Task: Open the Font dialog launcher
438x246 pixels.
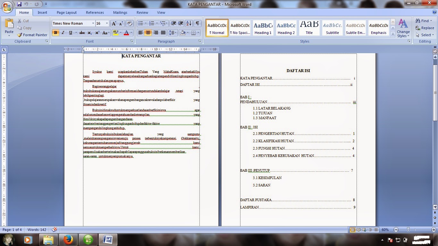Action: tap(132, 41)
